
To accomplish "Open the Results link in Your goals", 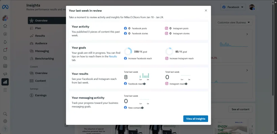I will click(x=113, y=57).
